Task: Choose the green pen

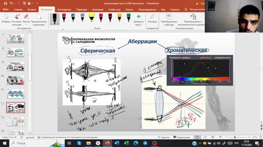Action: [129, 18]
